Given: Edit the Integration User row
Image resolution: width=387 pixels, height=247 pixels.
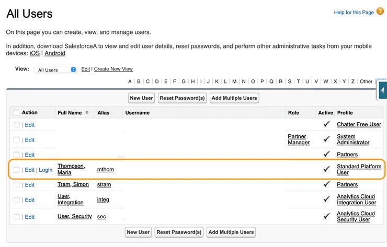Looking at the screenshot, I should click(x=30, y=200).
